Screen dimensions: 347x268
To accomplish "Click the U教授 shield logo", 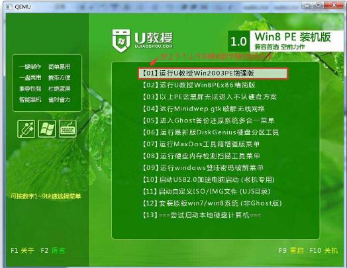I will [x=121, y=40].
